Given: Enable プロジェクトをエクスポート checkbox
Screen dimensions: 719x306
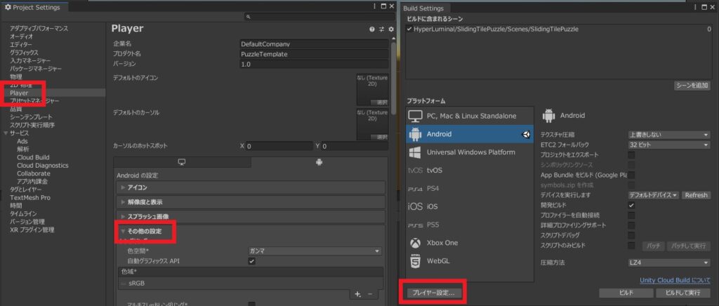Looking at the screenshot, I should (x=631, y=155).
